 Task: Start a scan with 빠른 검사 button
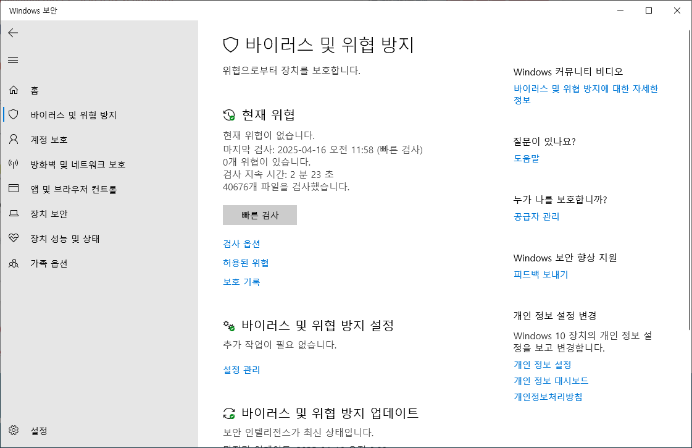(260, 215)
